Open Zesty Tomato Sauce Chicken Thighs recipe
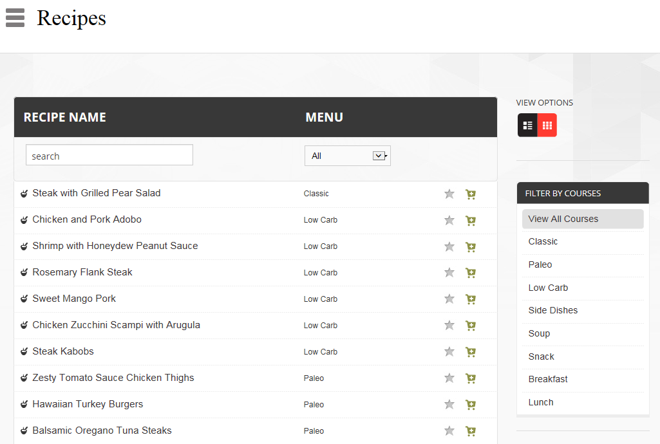660x444 pixels. pos(113,378)
